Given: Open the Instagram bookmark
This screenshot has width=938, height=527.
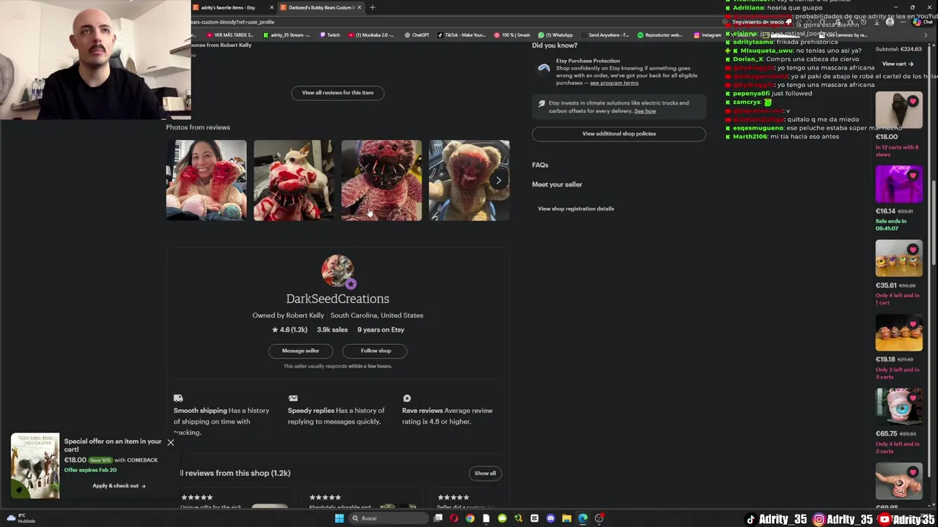Looking at the screenshot, I should pos(707,34).
